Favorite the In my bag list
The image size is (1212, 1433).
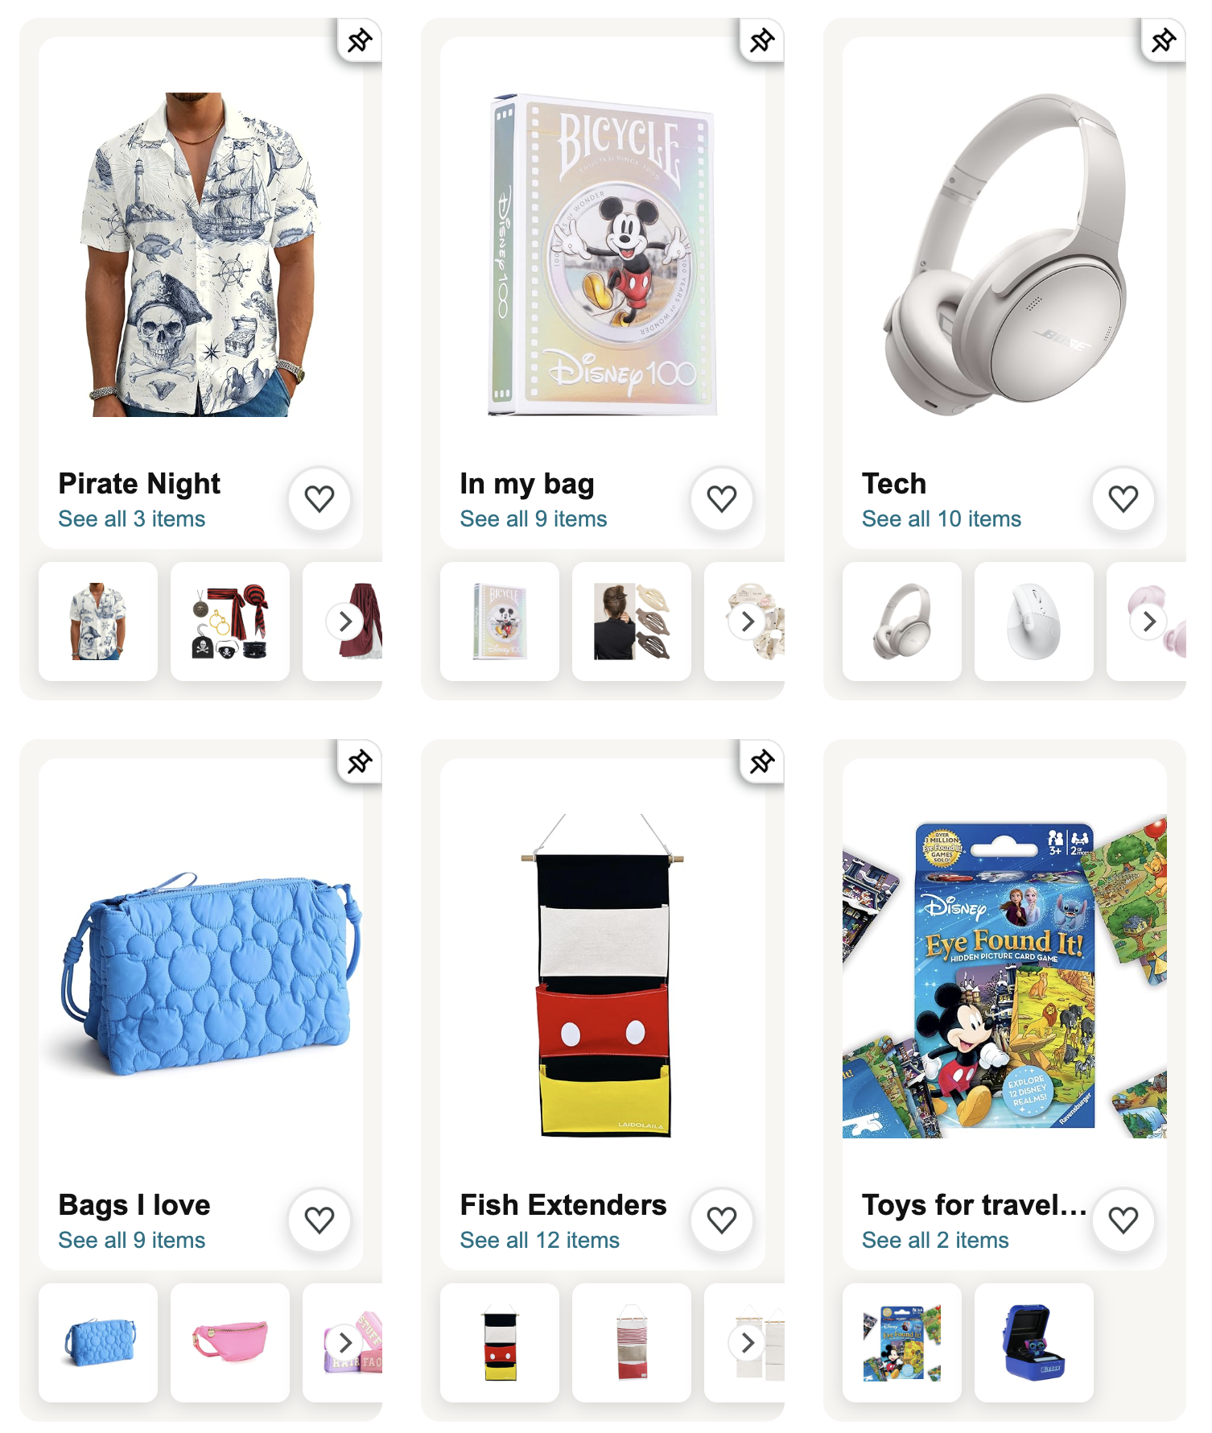click(x=722, y=499)
